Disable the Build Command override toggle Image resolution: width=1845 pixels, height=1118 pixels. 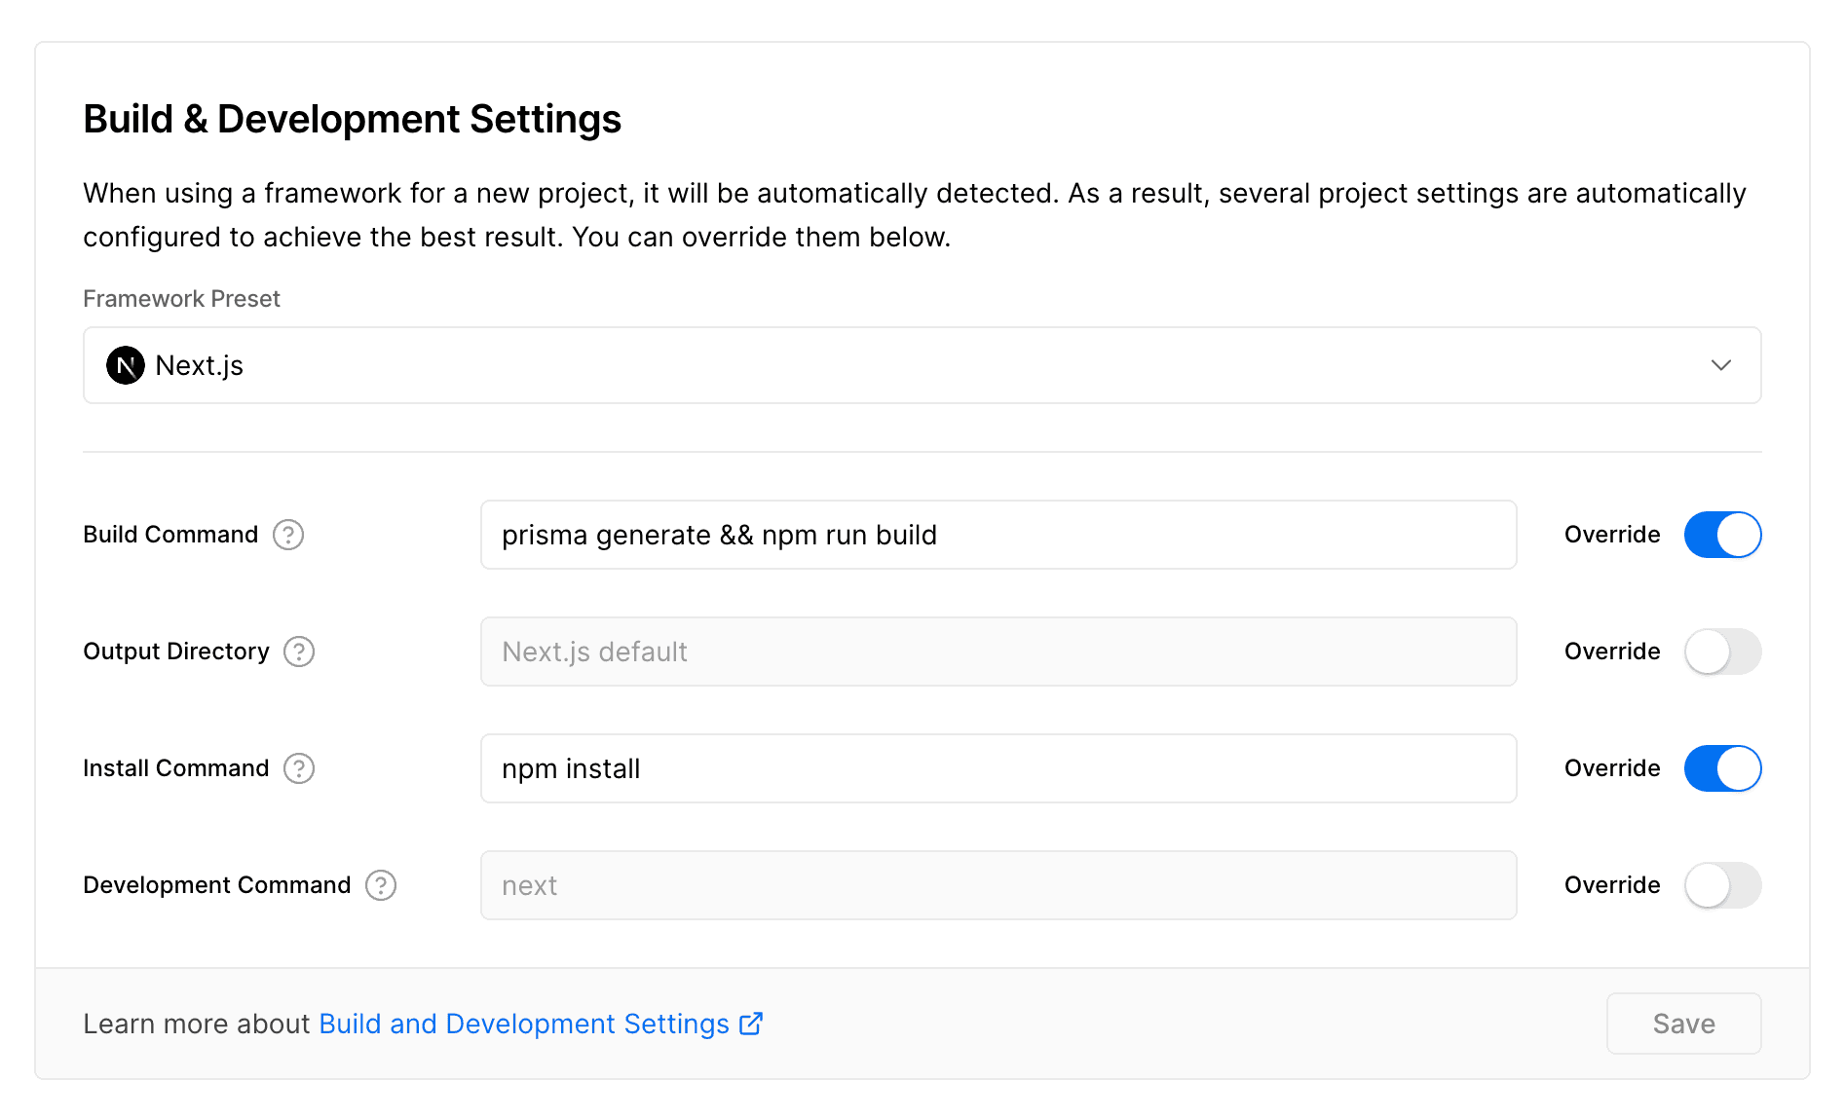point(1721,535)
